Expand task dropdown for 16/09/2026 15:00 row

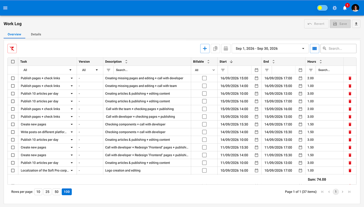coord(72,79)
